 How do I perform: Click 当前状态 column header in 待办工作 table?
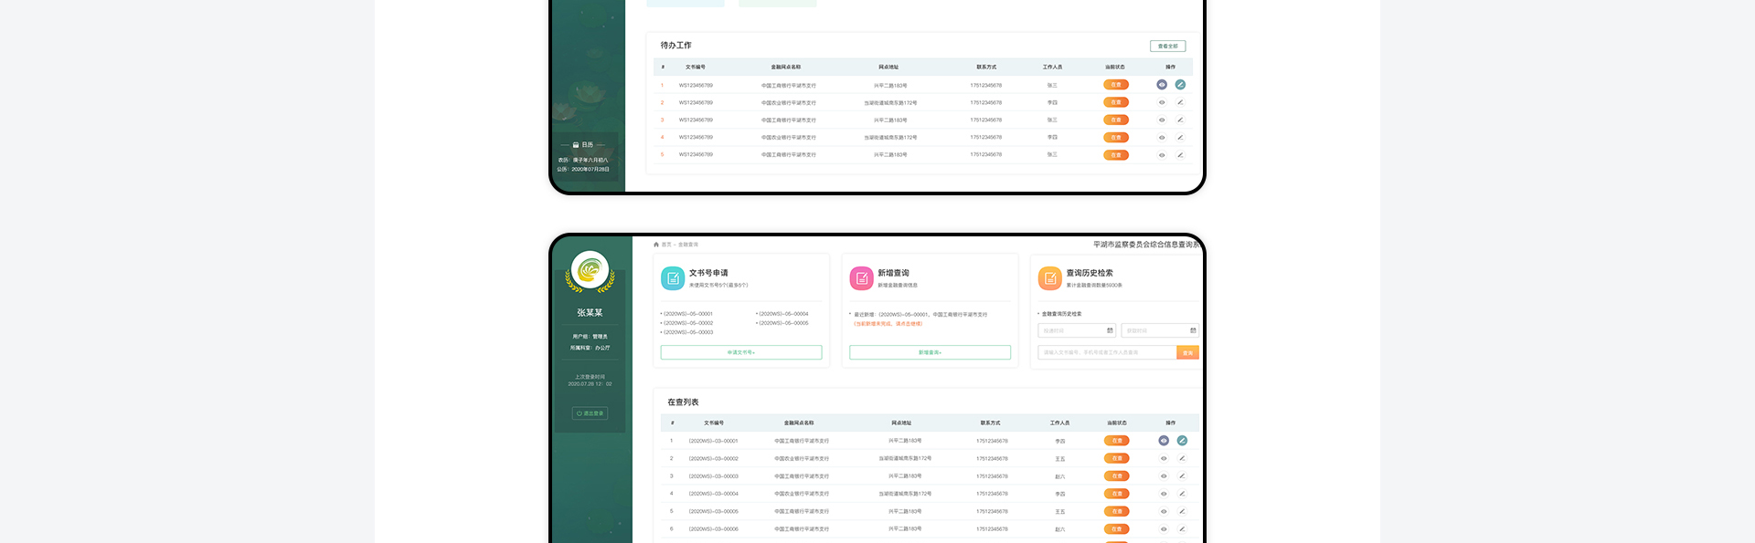(1115, 68)
